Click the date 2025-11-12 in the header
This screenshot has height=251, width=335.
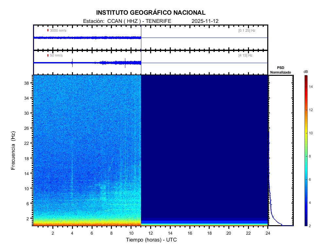(205, 21)
